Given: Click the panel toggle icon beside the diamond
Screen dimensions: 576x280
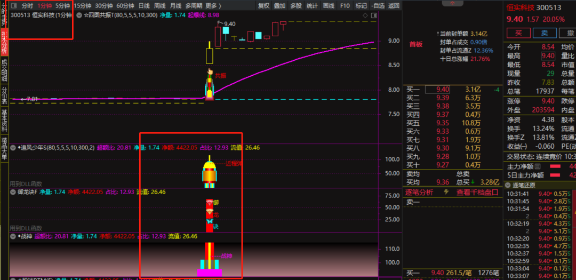Looking at the screenshot, I should [x=373, y=15].
